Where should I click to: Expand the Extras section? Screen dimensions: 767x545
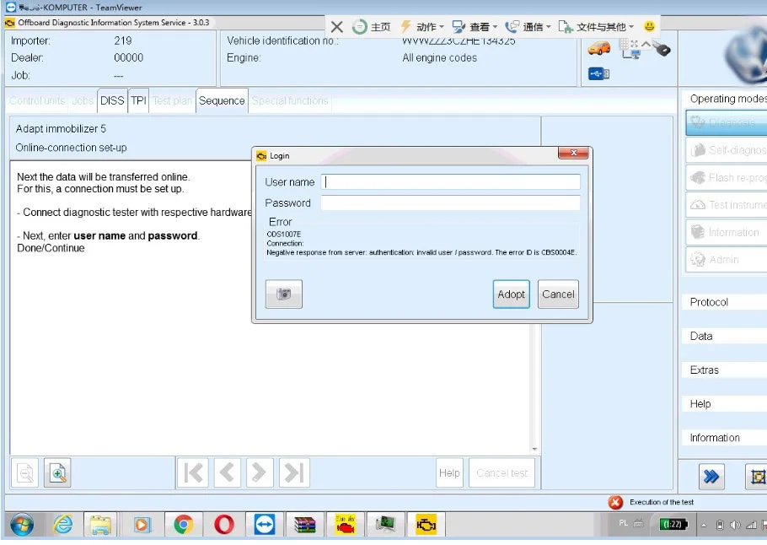click(x=725, y=370)
